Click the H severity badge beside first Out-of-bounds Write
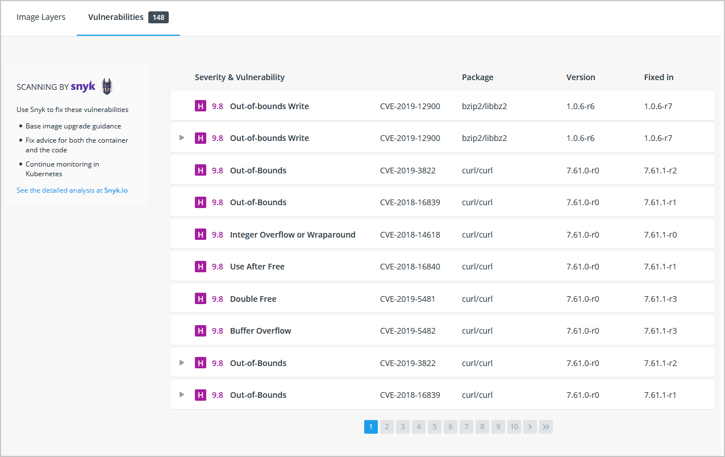 coord(201,106)
